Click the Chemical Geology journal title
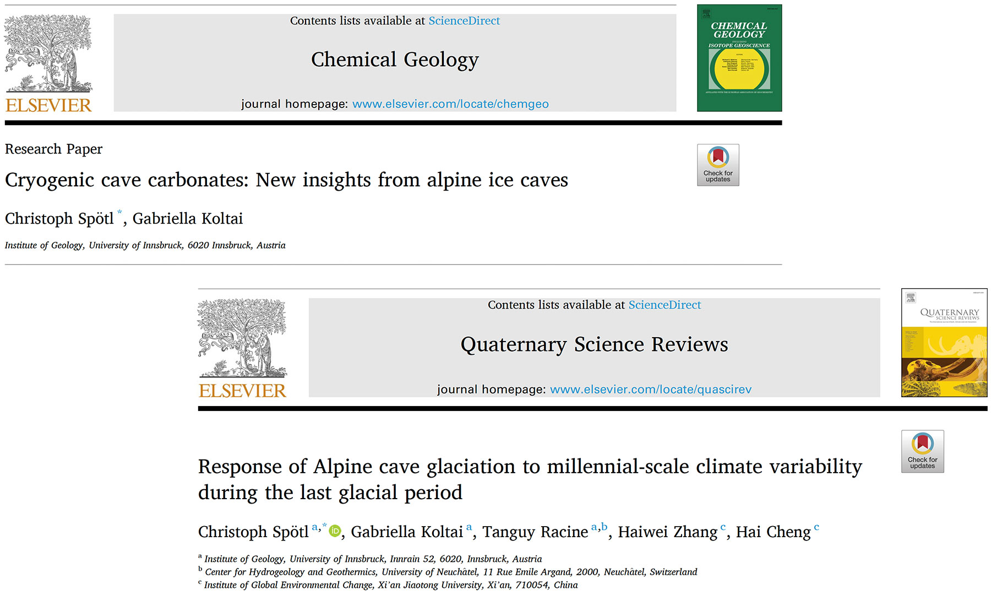The height and width of the screenshot is (595, 991). [x=395, y=59]
